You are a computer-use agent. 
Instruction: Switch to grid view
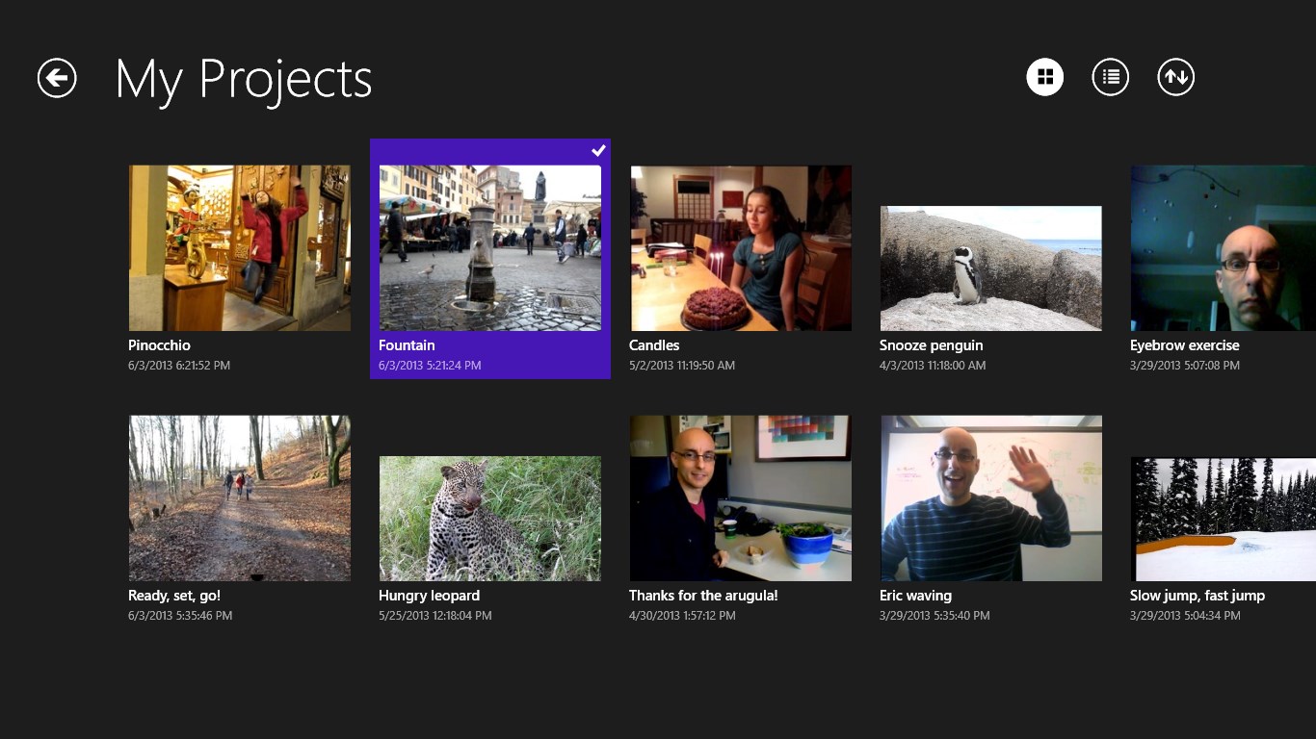(x=1045, y=77)
